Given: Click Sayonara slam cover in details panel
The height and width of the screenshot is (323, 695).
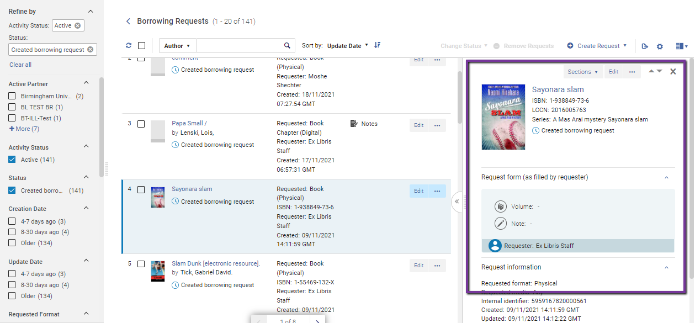Looking at the screenshot, I should [x=503, y=117].
